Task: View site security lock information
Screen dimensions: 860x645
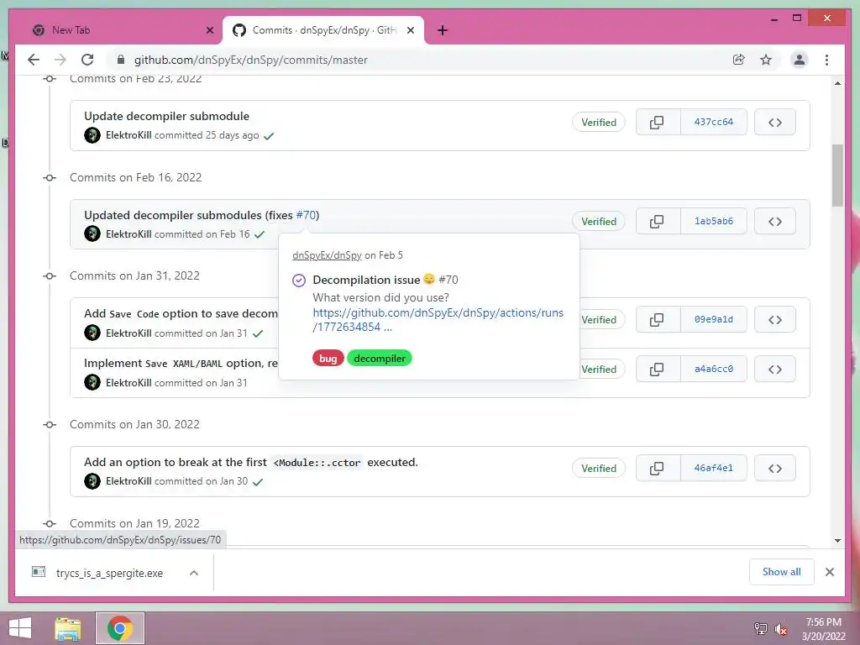Action: (x=121, y=60)
